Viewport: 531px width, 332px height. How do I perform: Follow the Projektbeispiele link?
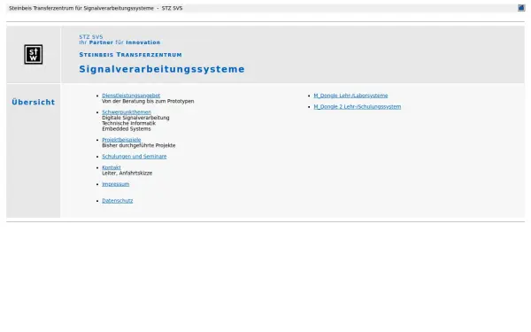click(x=121, y=140)
